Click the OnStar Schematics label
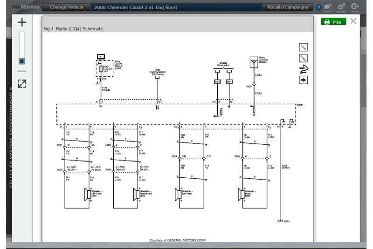The height and width of the screenshot is (249, 373). (223, 64)
